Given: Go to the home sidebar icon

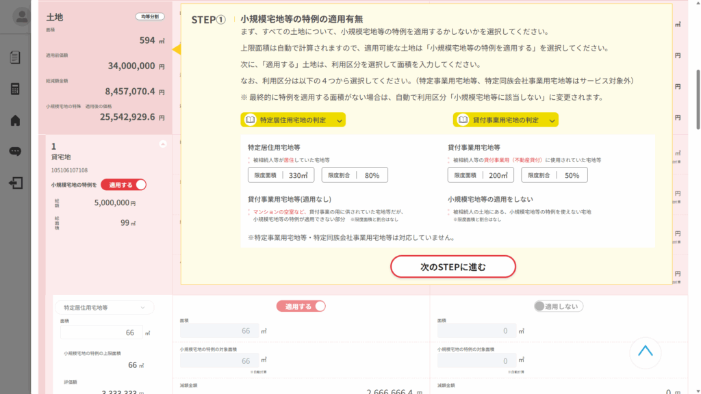Looking at the screenshot, I should point(15,120).
